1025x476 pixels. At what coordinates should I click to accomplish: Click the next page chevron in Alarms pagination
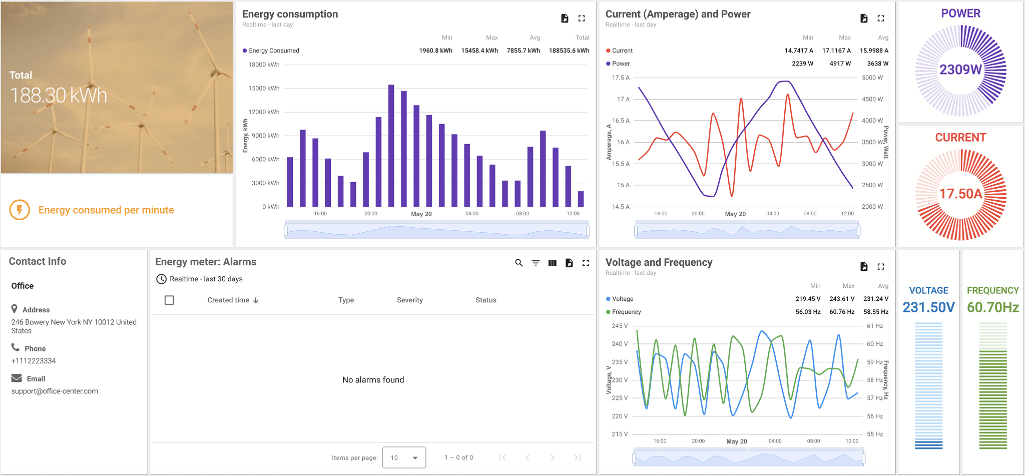pos(553,457)
